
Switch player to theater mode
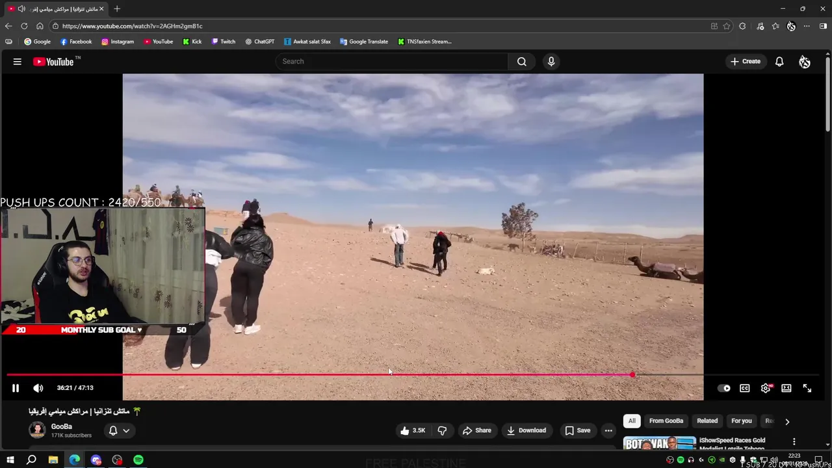click(786, 388)
